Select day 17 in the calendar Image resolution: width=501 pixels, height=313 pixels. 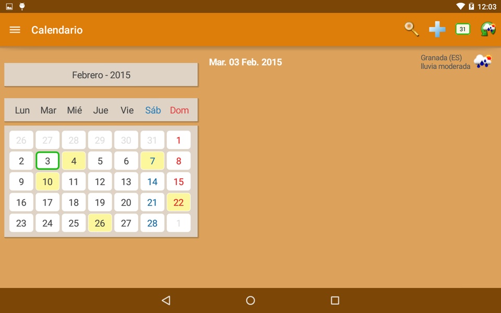47,202
